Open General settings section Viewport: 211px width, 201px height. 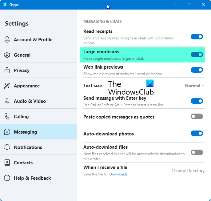pyautogui.click(x=39, y=55)
